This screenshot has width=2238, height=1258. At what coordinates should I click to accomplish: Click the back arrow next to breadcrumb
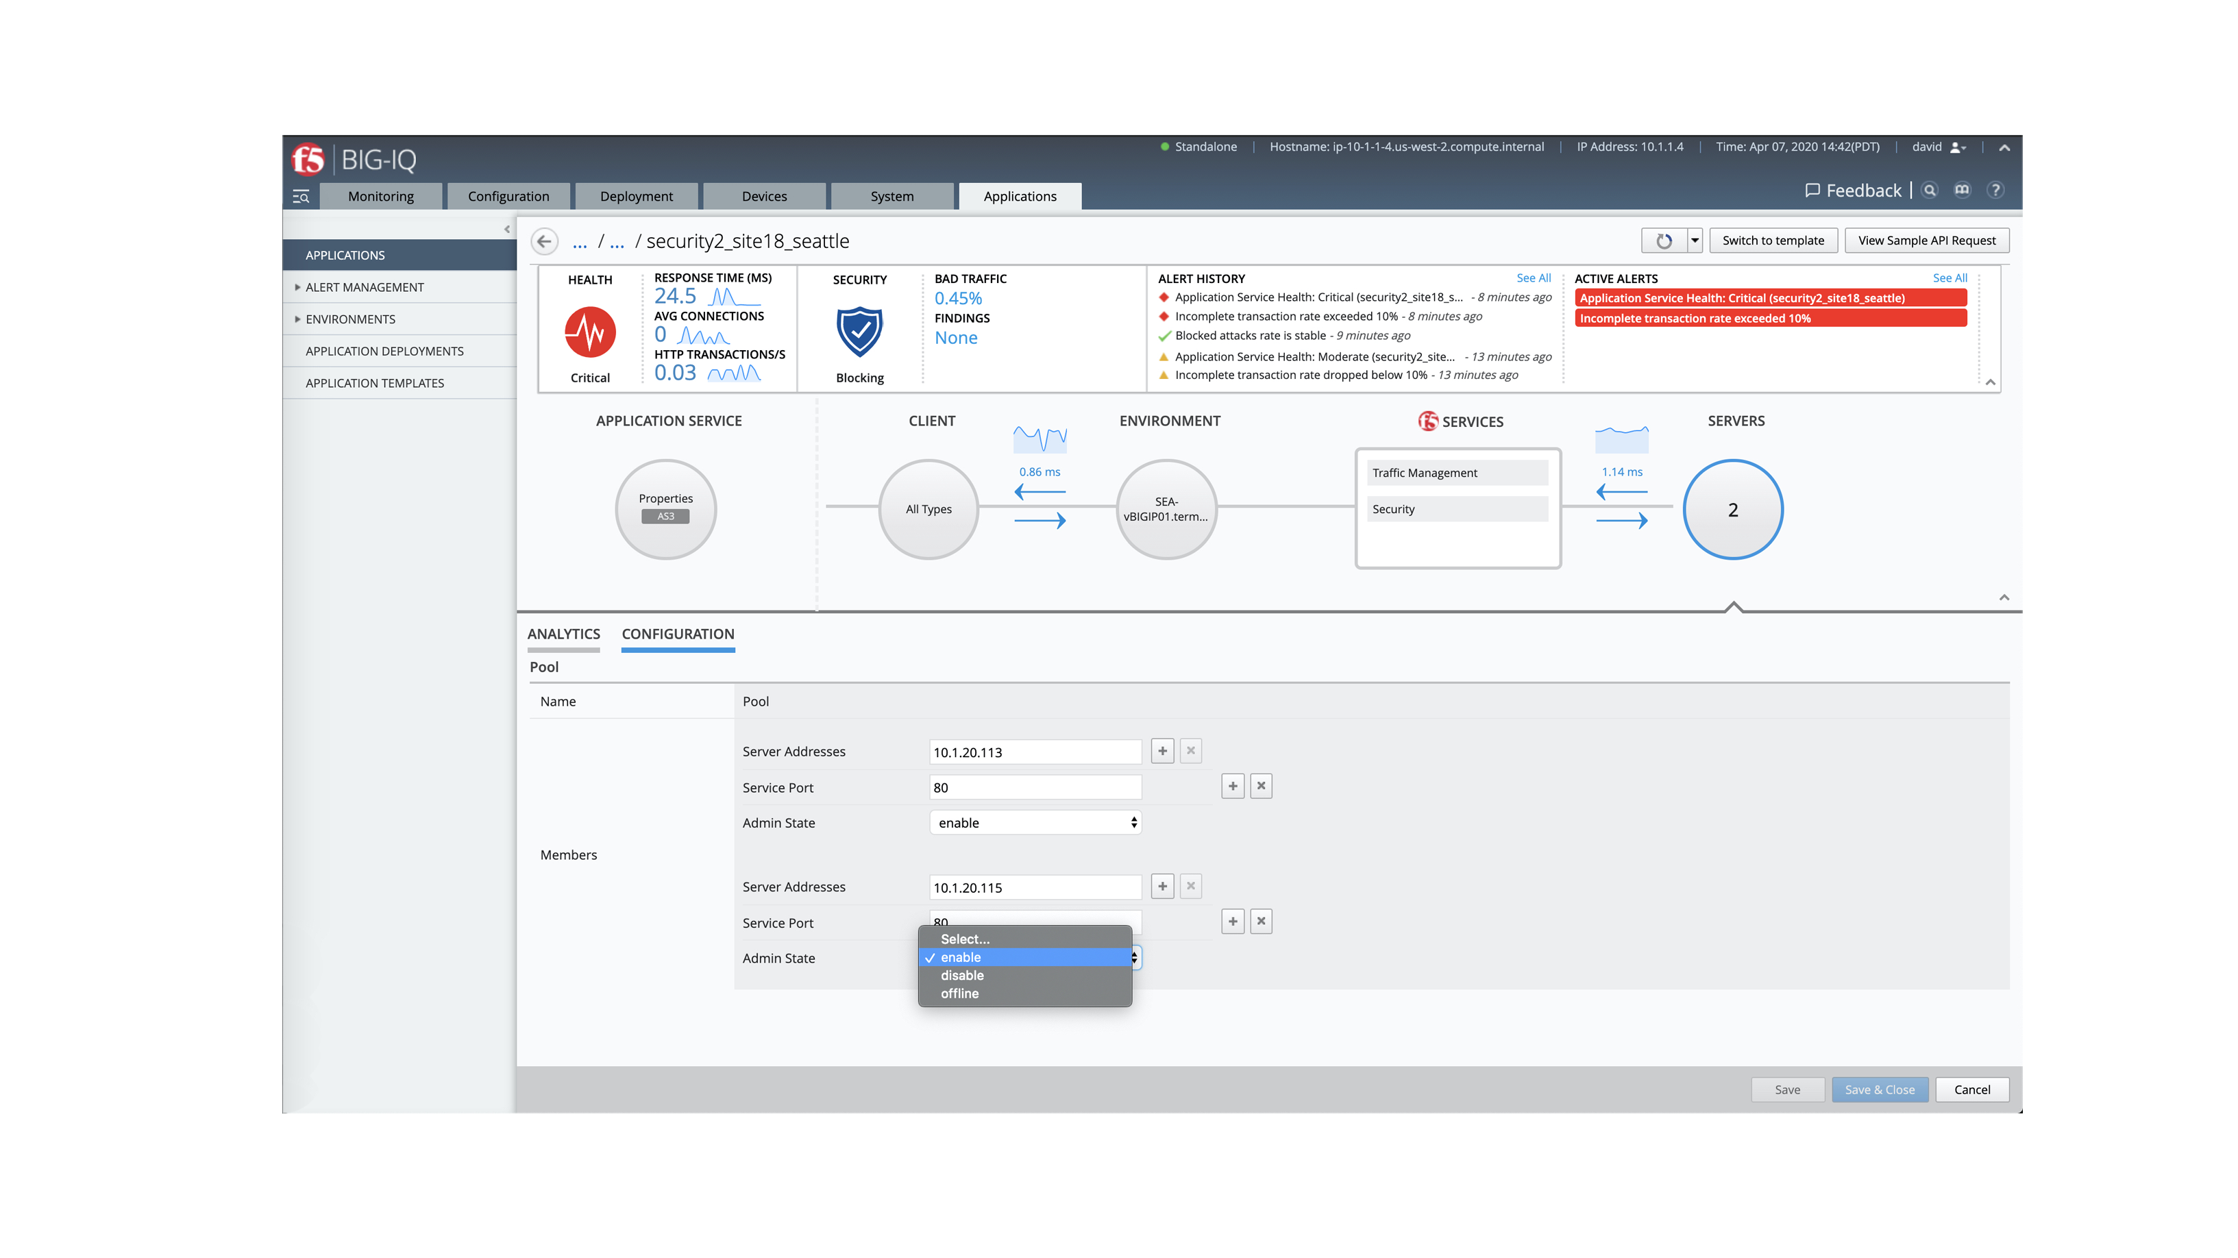point(545,241)
